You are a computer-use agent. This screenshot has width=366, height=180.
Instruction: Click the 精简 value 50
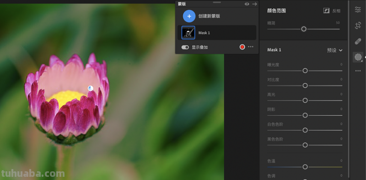coord(338,23)
